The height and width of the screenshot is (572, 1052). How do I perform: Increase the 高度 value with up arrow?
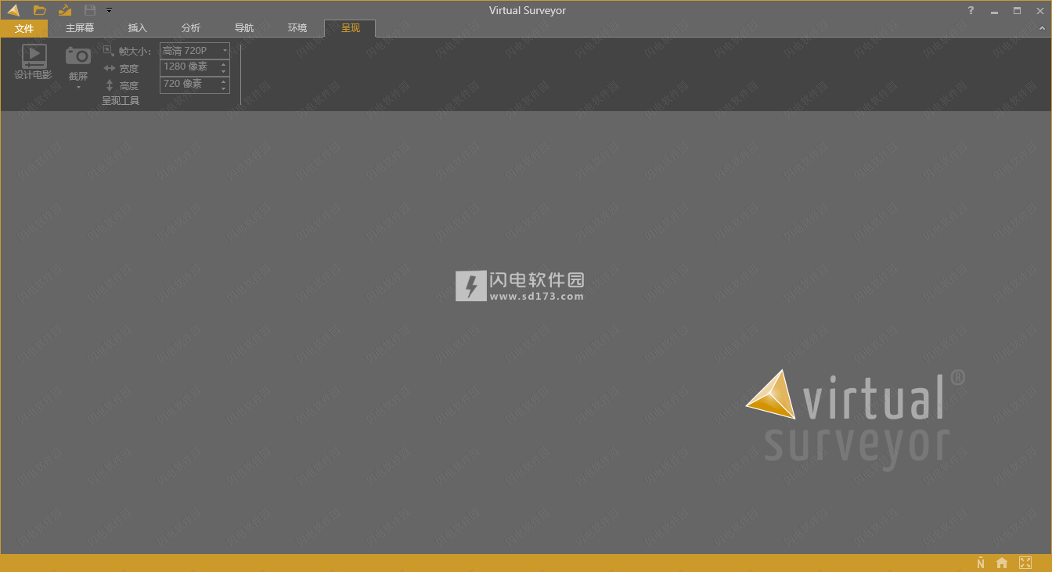tap(224, 81)
